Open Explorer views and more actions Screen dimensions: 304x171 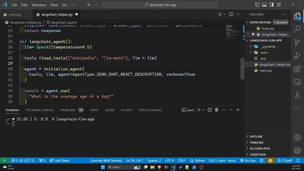tap(285, 14)
